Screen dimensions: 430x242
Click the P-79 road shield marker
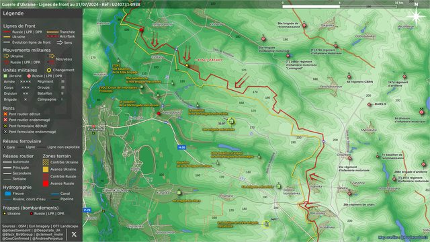coord(87,210)
